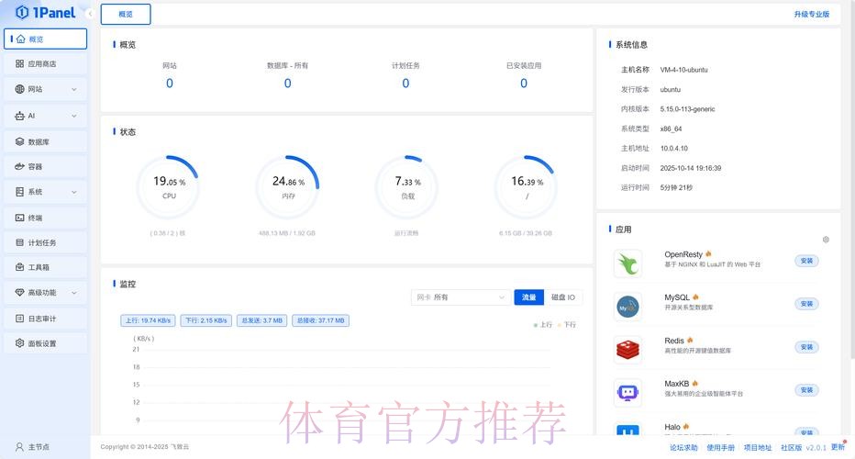
Task: Open 终端 terminal icon
Action: [19, 218]
